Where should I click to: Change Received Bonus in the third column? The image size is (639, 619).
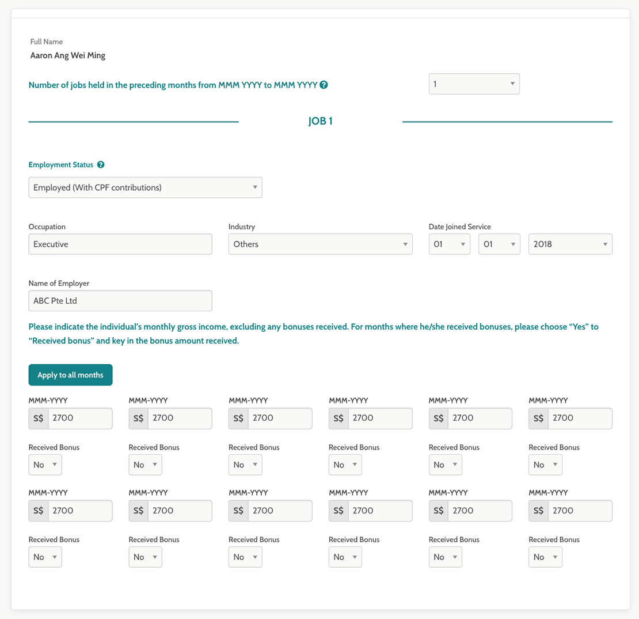tap(245, 465)
